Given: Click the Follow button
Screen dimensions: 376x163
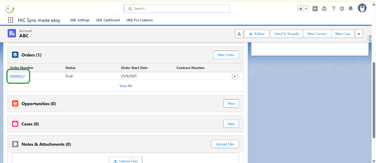Looking at the screenshot, I should (257, 34).
